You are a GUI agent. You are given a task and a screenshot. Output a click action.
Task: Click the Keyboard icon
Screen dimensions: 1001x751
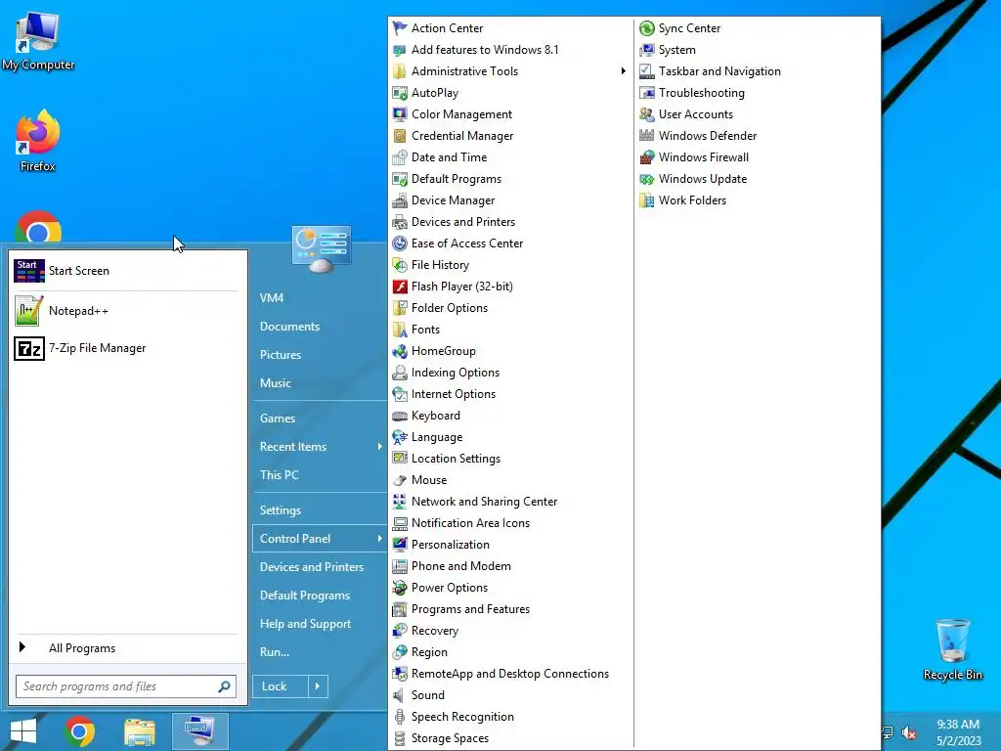point(400,416)
